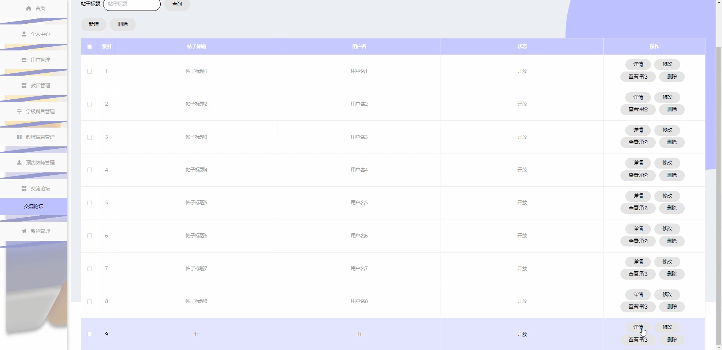
Task: View comments 查看评论 for 帖子标题1
Action: [x=638, y=77]
